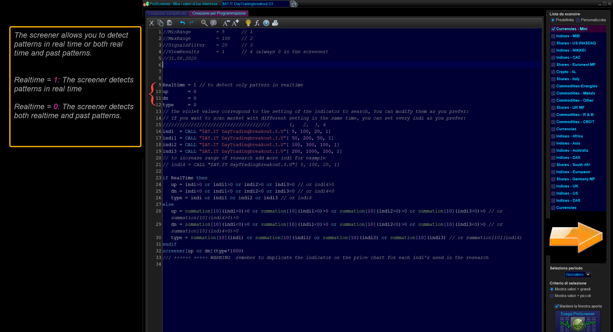Check Commodities - R & B list
This screenshot has width=613, height=332.
coord(553,115)
